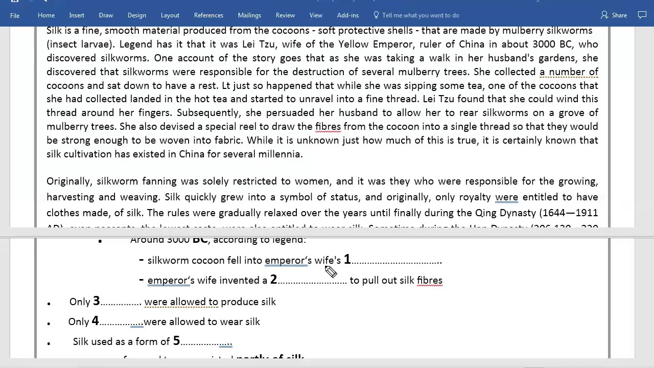Go to the Design ribbon tab

(136, 15)
